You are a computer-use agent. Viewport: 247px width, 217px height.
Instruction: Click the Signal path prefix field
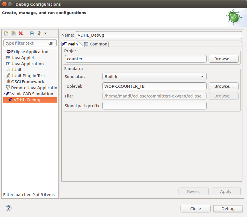(154, 106)
